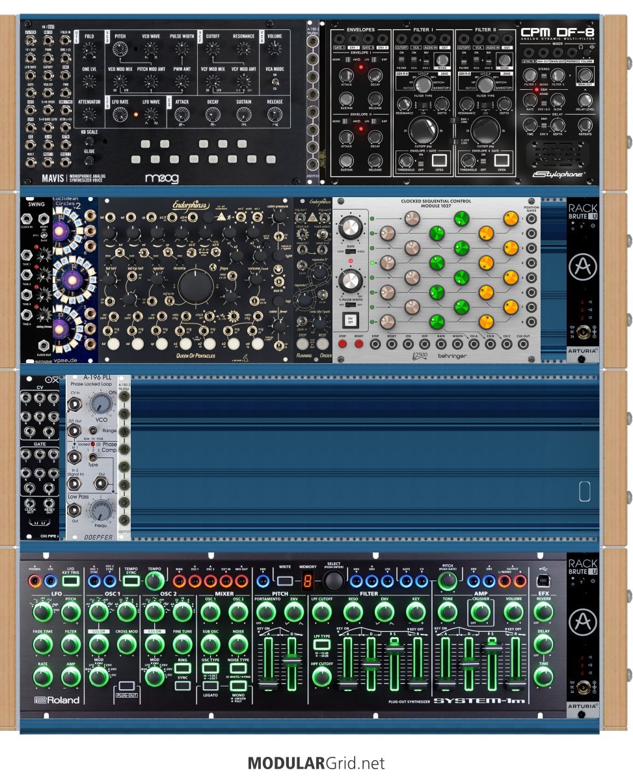Click the large center knob on Queen of Pentacles
The width and height of the screenshot is (633, 777).
tap(195, 287)
